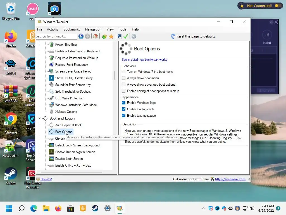Click the USB Write Protection drive icon
Screen dimensions: 286x215
click(51, 98)
